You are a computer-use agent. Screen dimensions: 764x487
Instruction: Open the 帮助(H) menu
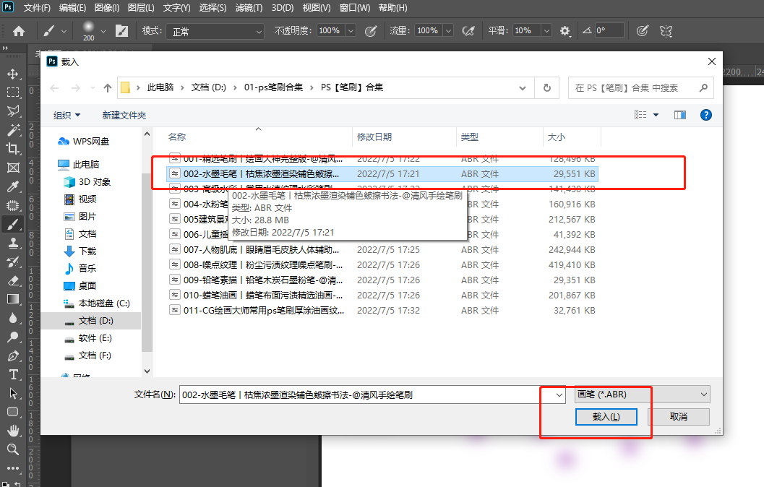(392, 8)
